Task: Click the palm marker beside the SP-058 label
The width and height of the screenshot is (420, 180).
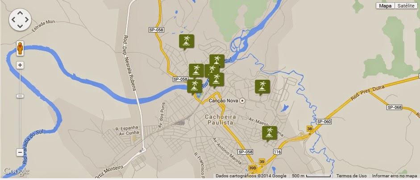Action: [x=195, y=86]
